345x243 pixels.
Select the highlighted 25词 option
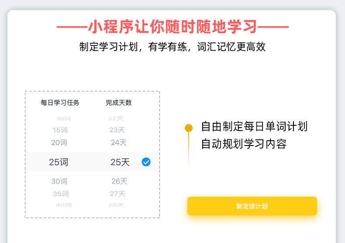coord(59,162)
